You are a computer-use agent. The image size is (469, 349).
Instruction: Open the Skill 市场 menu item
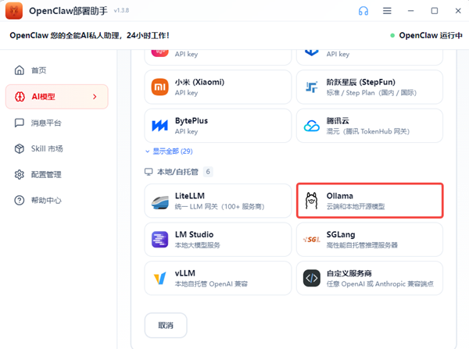pos(57,148)
